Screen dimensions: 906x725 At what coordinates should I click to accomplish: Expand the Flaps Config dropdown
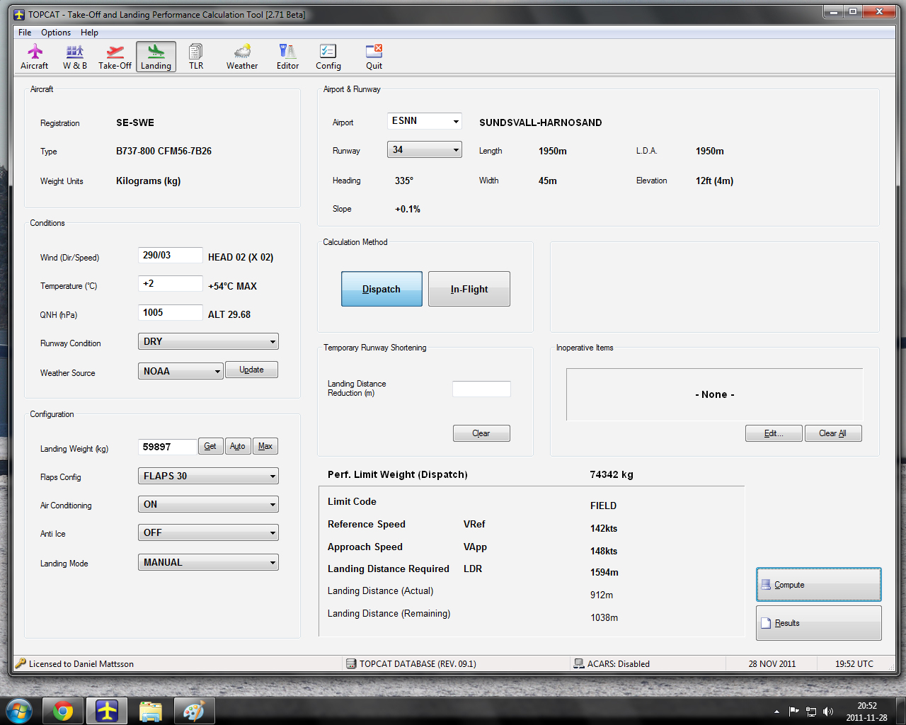pyautogui.click(x=208, y=476)
